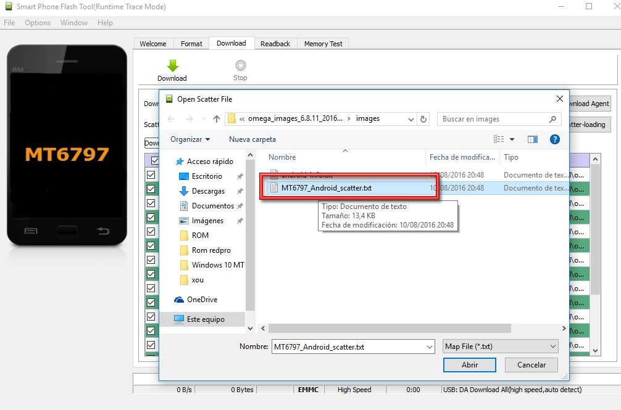Select Este equipo in navigation pane
The width and height of the screenshot is (621, 410).
pos(206,319)
